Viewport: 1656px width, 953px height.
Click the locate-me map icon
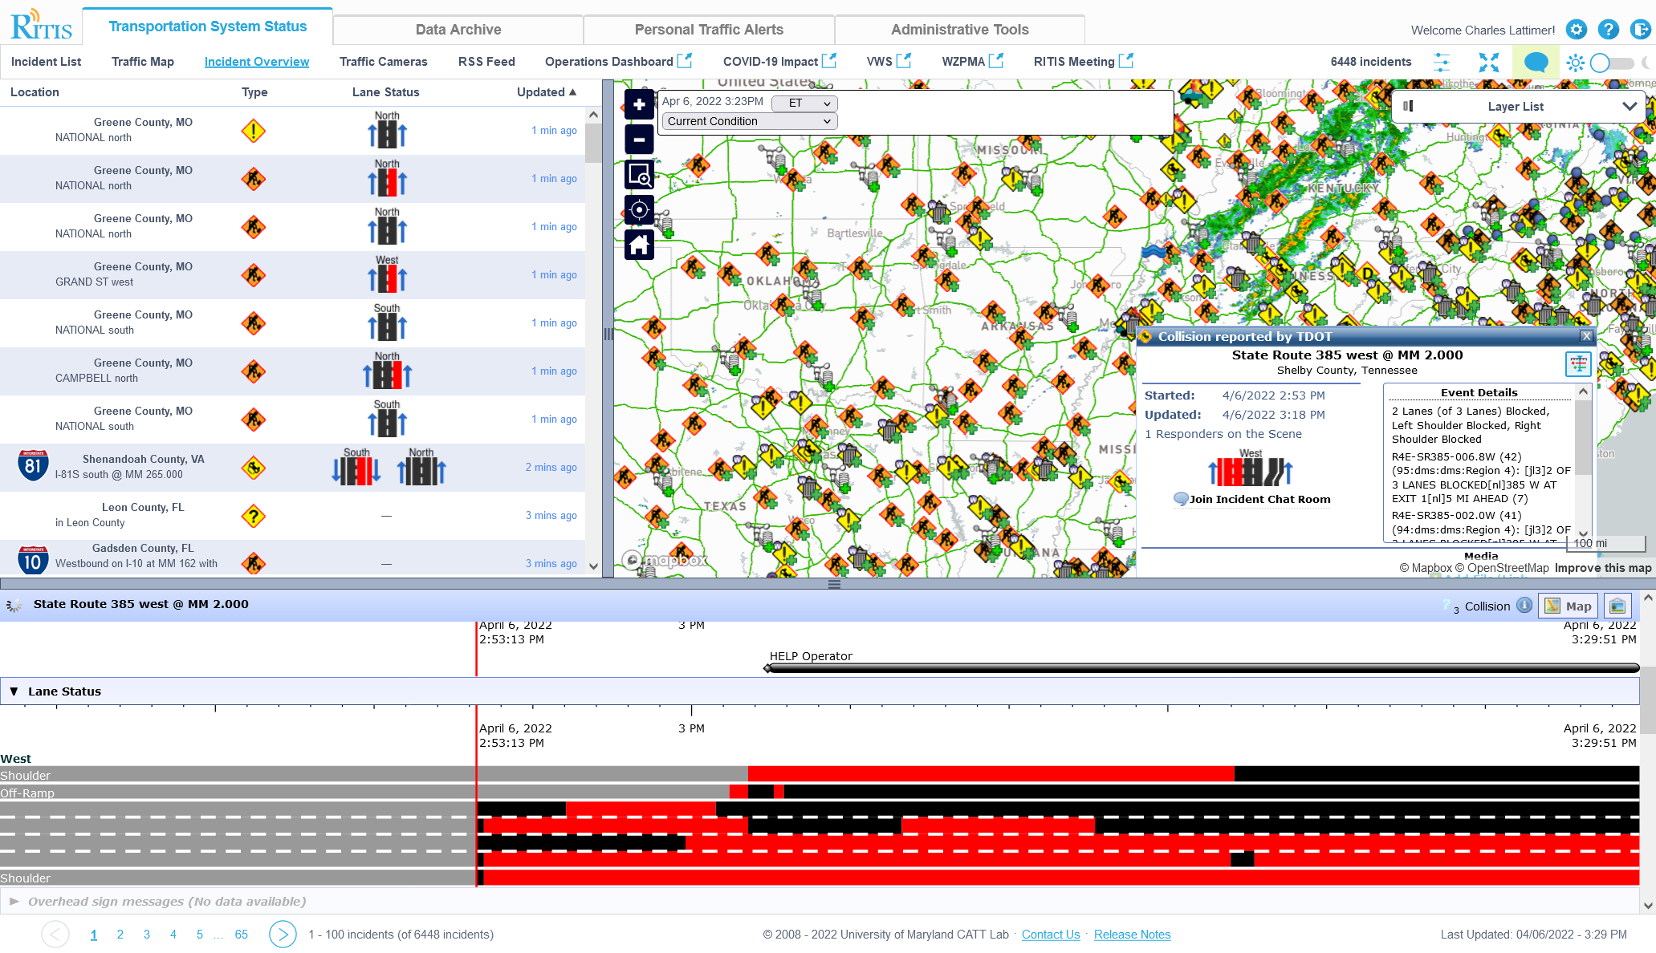click(638, 210)
